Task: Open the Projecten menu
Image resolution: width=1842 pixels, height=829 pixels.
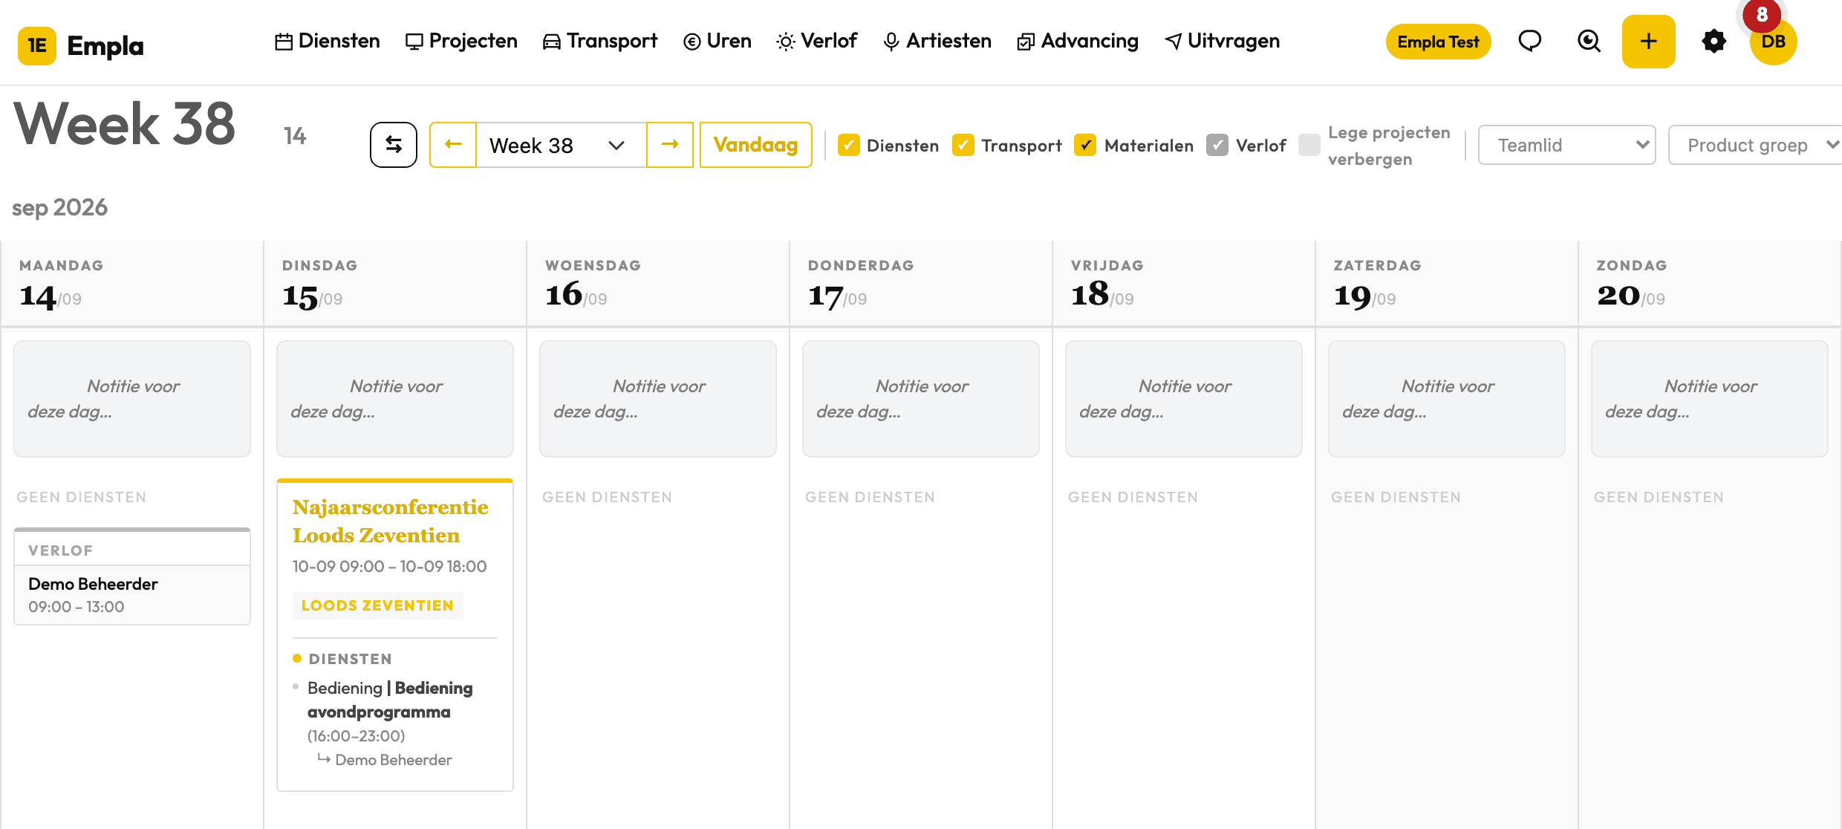Action: pos(461,41)
